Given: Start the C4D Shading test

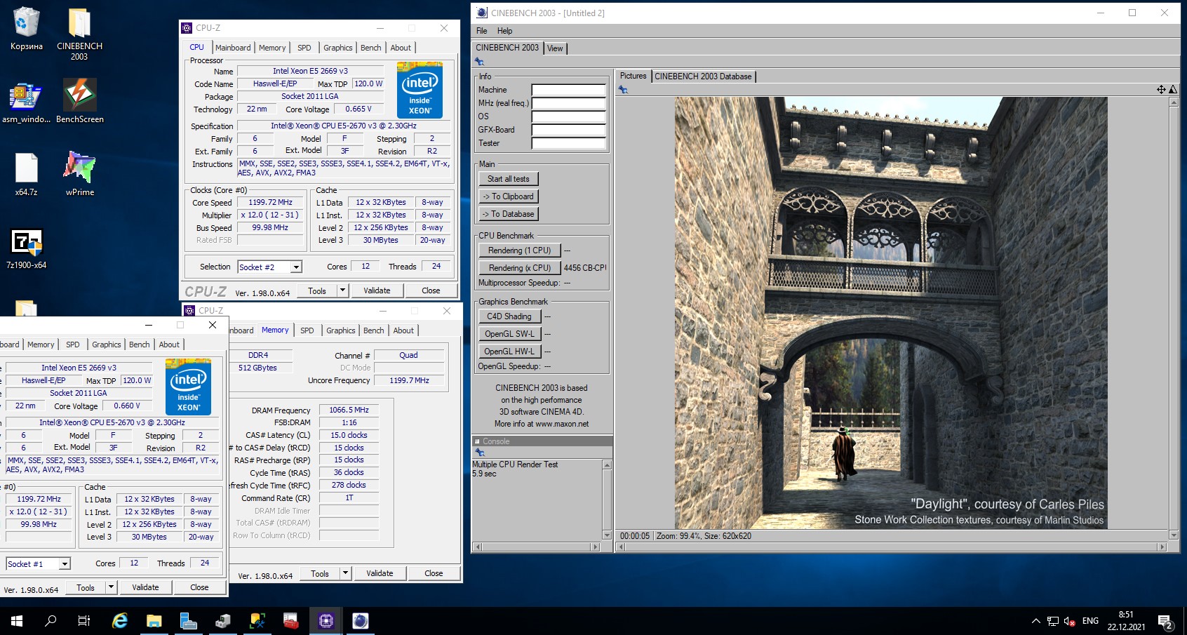Looking at the screenshot, I should 509,316.
